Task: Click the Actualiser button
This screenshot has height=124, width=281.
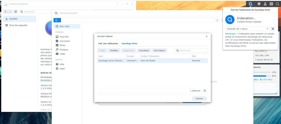Action: tap(144, 50)
